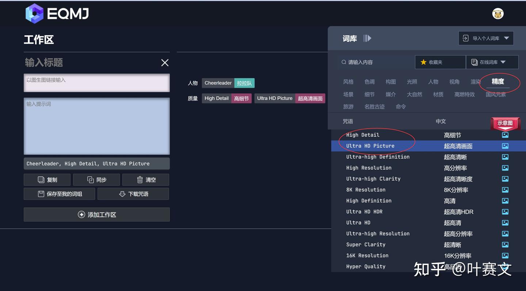
Task: Click the 添加工作区 button
Action: 97,215
